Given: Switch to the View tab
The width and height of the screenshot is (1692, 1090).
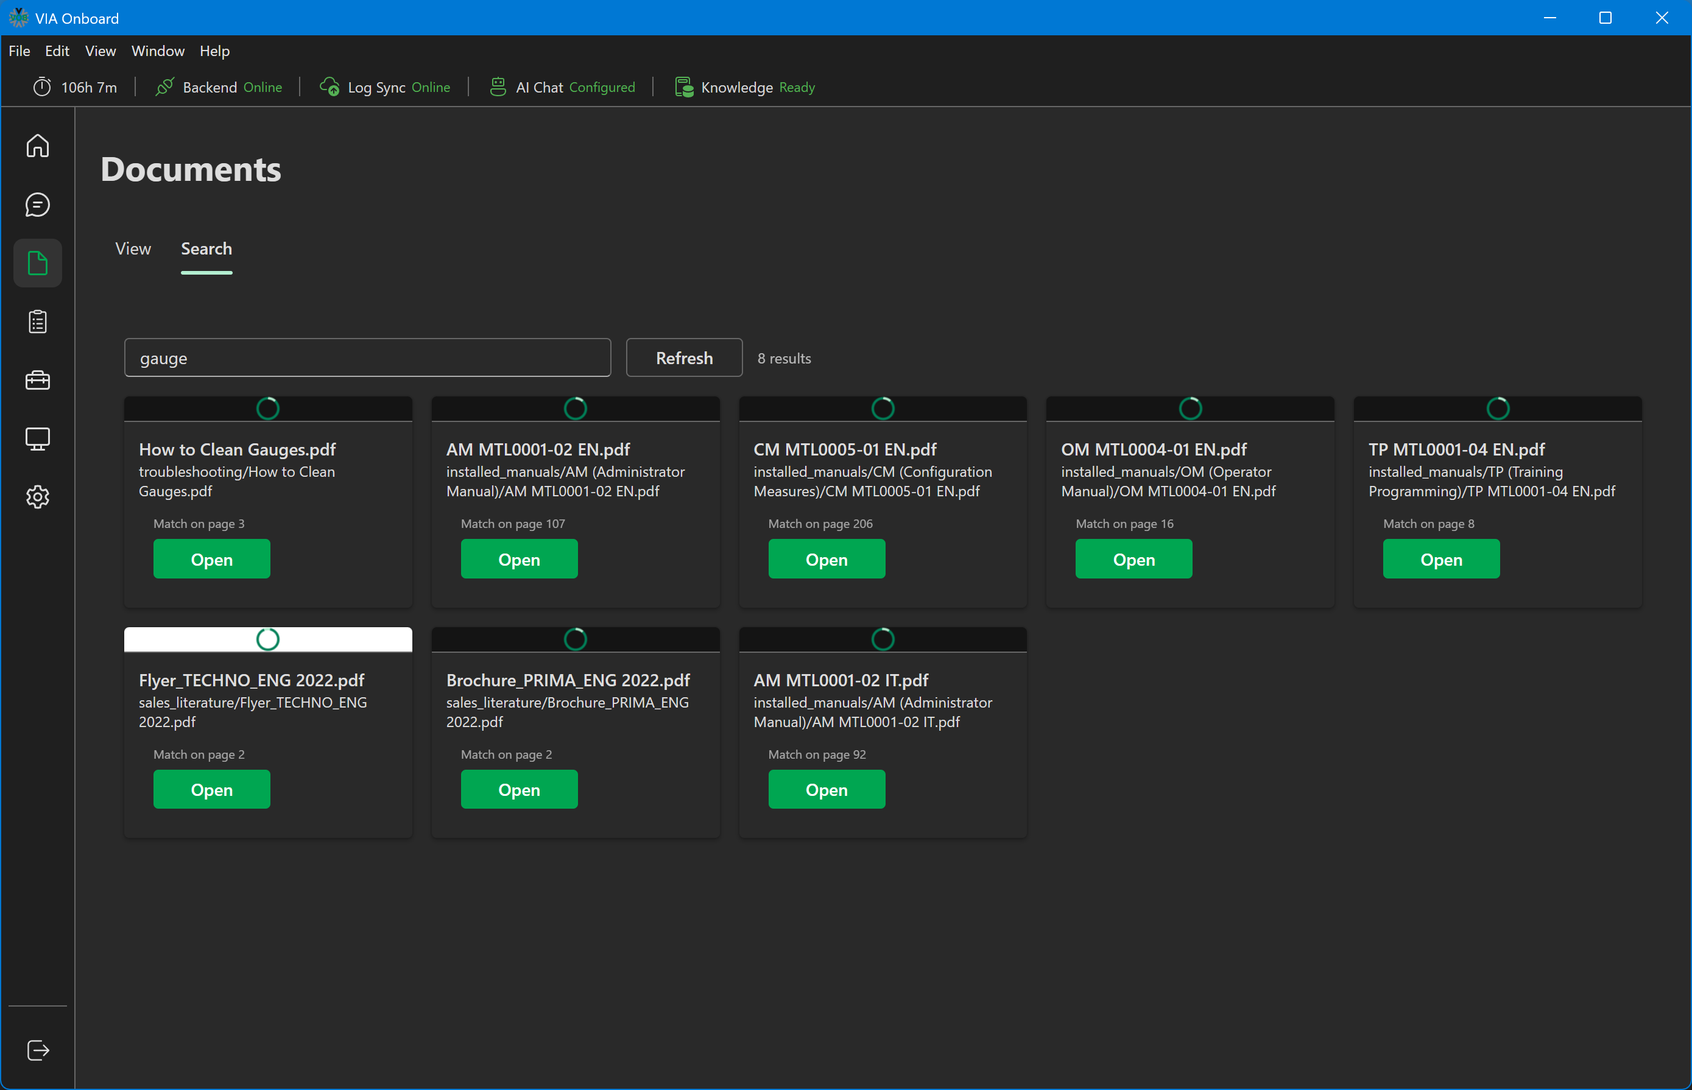Looking at the screenshot, I should point(133,248).
